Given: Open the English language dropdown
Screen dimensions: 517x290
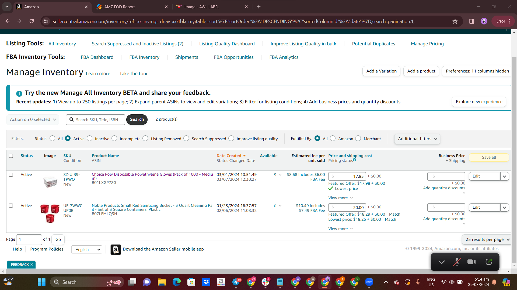Looking at the screenshot, I should (87, 250).
